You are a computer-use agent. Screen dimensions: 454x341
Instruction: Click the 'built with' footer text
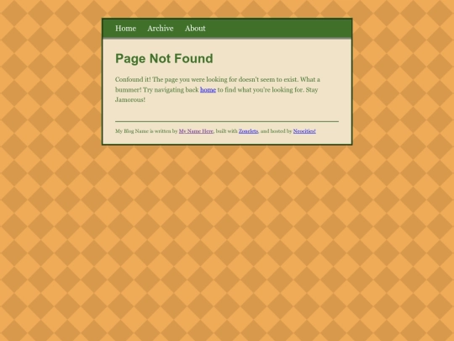pyautogui.click(x=227, y=131)
